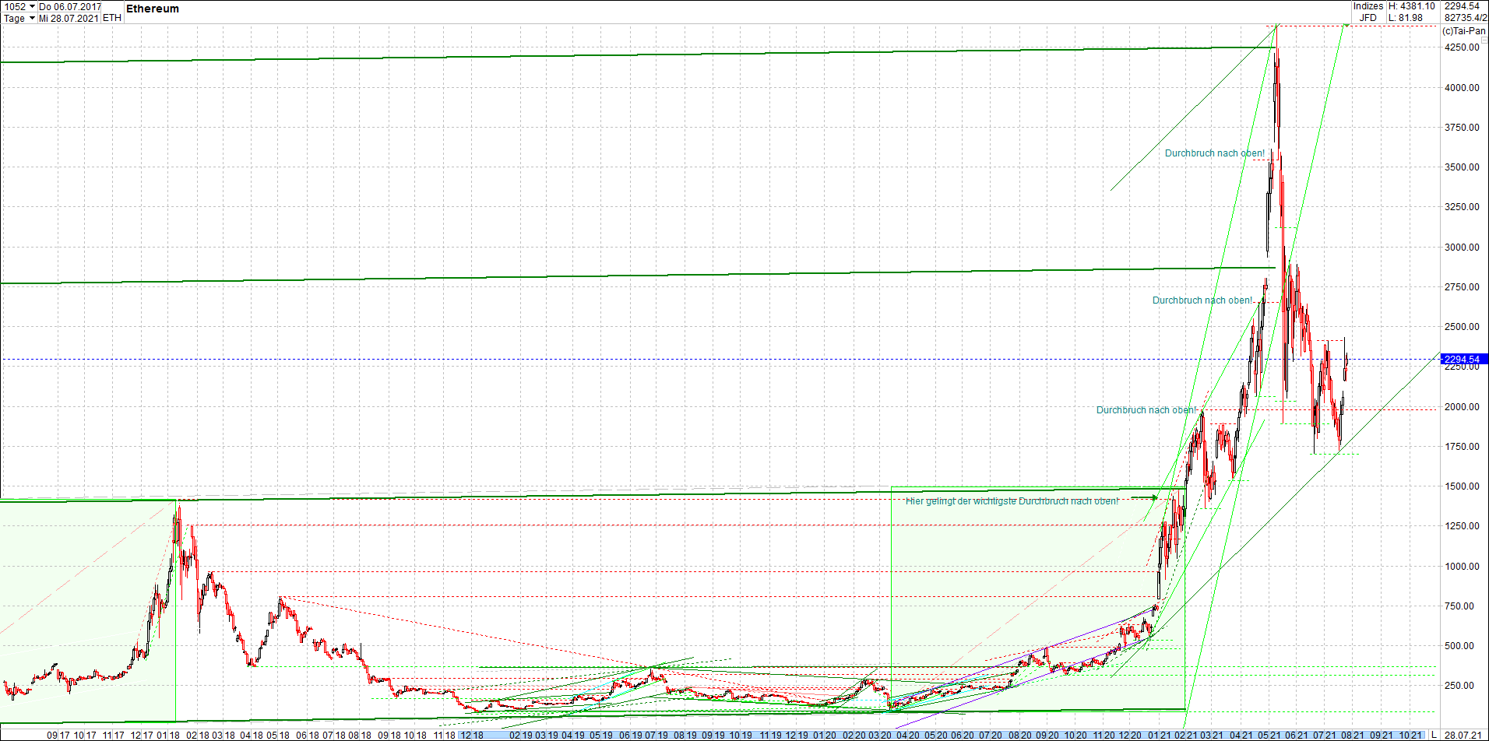Viewport: 1489px width, 741px height.
Task: Click the (c)Tai-Pan copyright label
Action: [x=1463, y=31]
